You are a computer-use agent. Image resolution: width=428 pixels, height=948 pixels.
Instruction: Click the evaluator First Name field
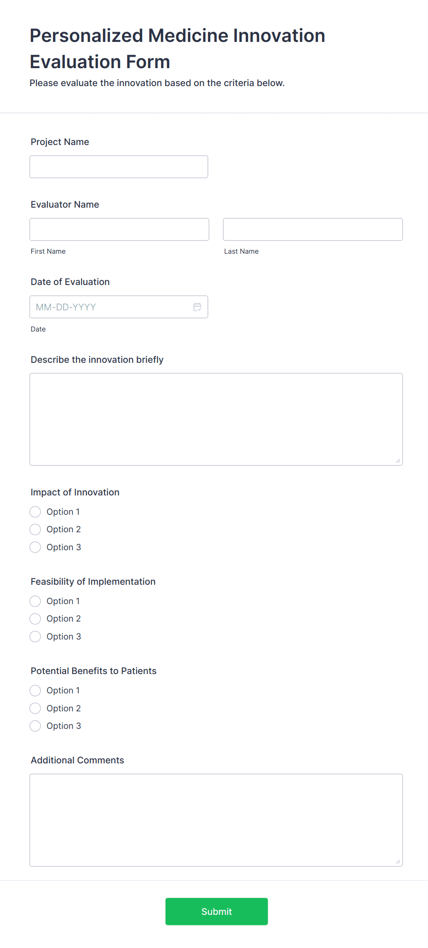119,229
